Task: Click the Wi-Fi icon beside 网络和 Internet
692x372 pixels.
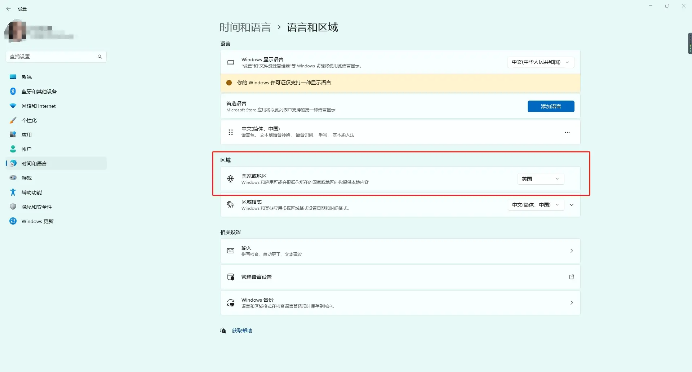Action: [x=13, y=106]
